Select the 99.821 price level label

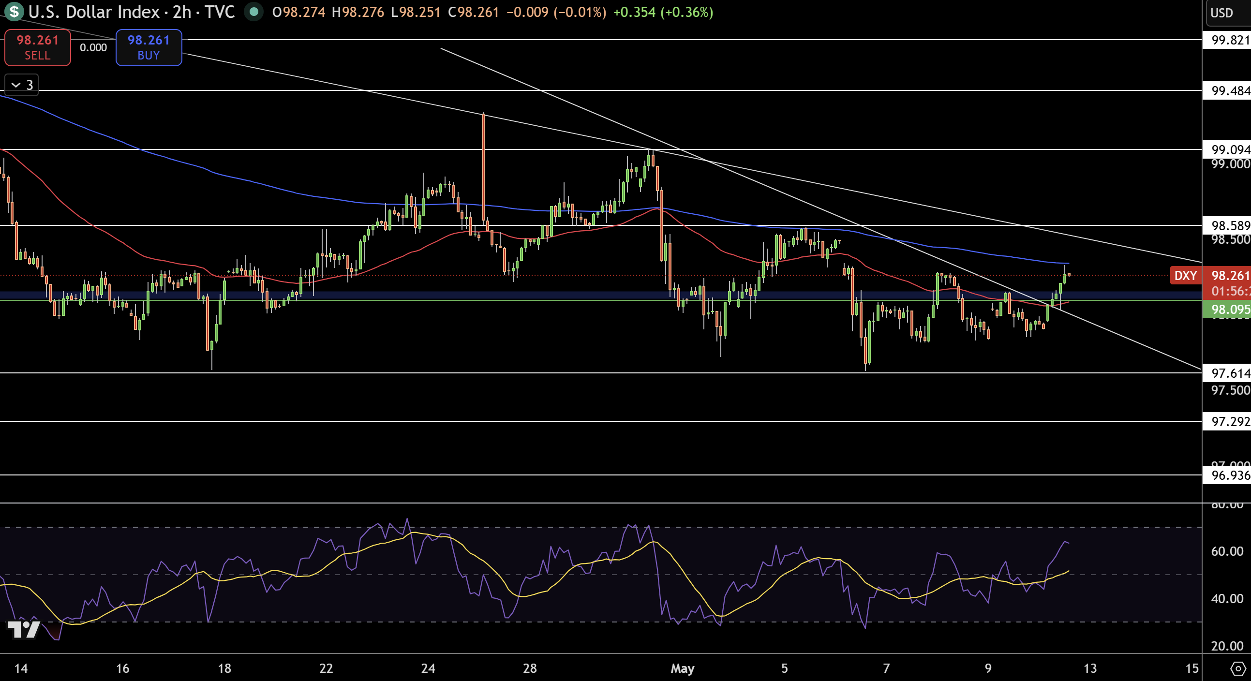click(x=1227, y=40)
